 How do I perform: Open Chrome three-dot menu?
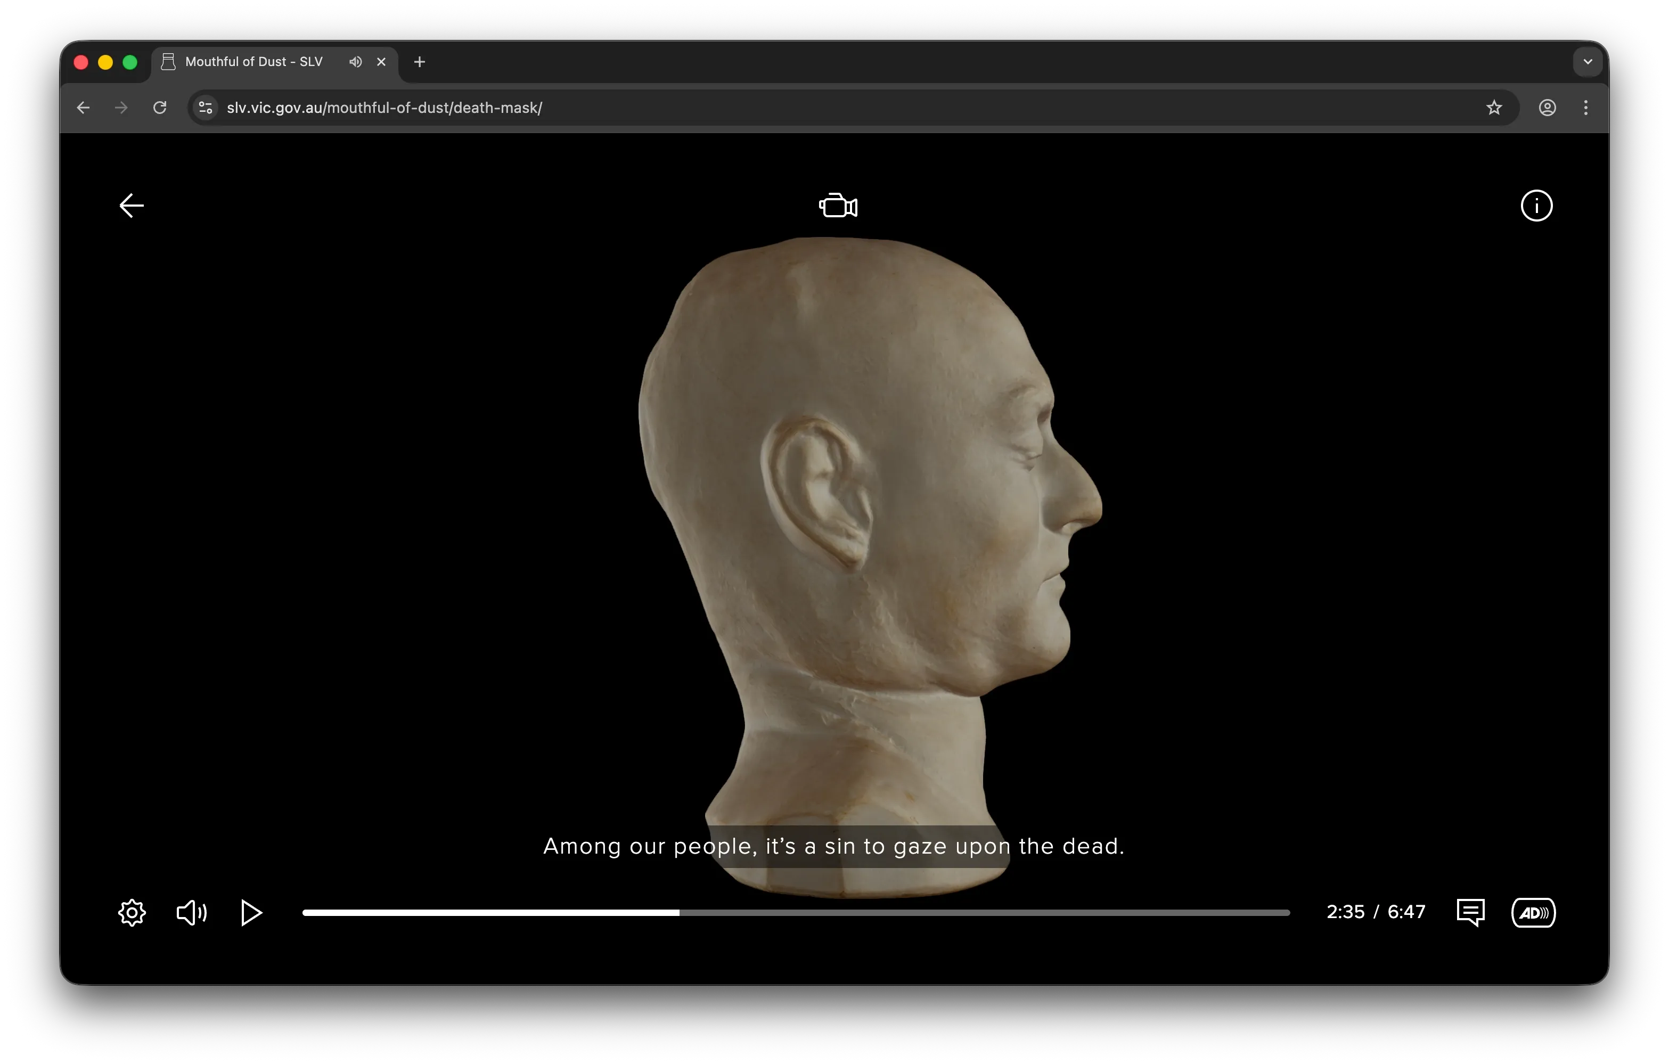1586,108
